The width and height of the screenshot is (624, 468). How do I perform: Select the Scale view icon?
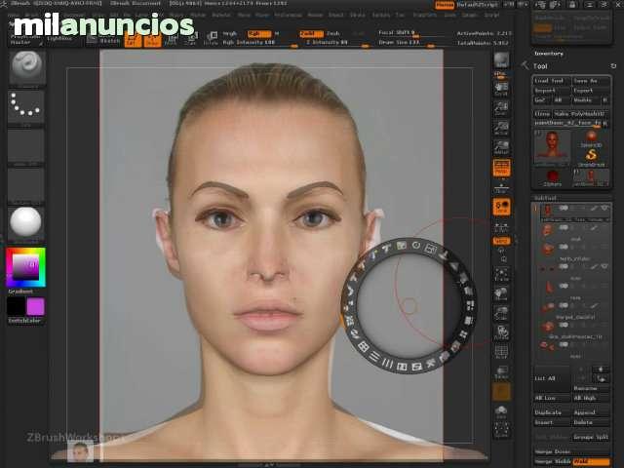coord(501,313)
